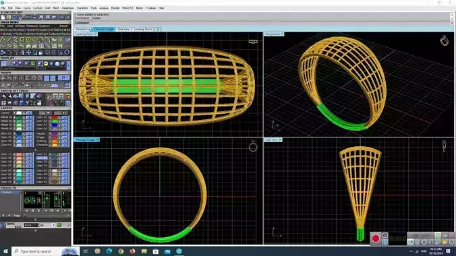Open the Utilities item in Main Menu
This screenshot has height=256, width=456.
click(x=20, y=26)
